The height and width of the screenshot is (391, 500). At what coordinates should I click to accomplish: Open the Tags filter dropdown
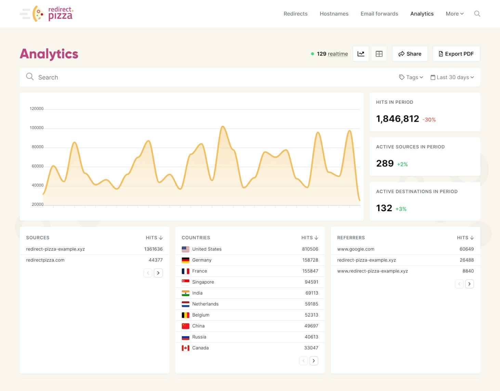point(411,77)
